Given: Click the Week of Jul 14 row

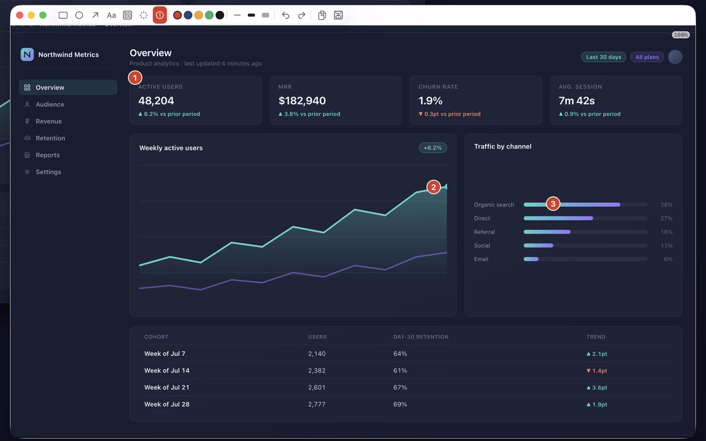Looking at the screenshot, I should 406,370.
